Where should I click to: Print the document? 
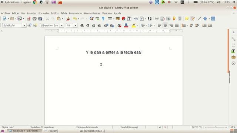coord(34,18)
